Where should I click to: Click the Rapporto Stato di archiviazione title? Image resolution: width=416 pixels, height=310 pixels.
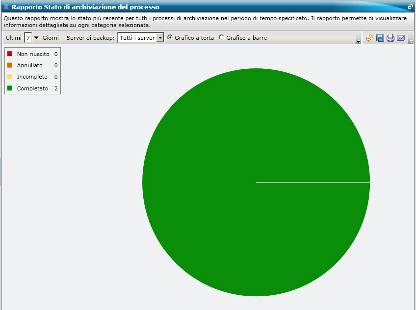(85, 7)
